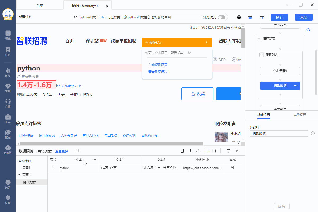The height and width of the screenshot is (212, 318).
Task: Click the API icon beside the step name
Action: pyautogui.click(x=313, y=133)
